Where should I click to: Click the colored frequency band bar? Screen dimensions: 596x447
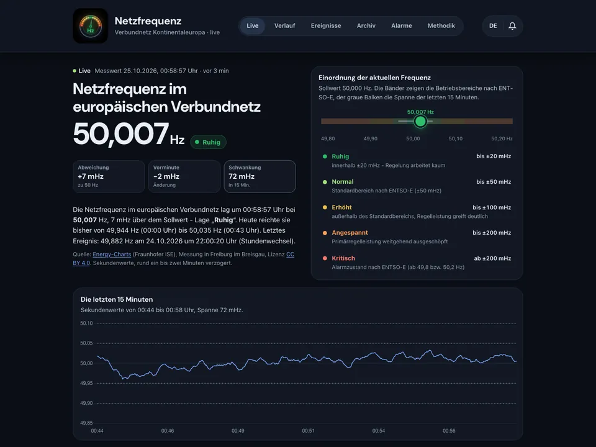click(417, 121)
